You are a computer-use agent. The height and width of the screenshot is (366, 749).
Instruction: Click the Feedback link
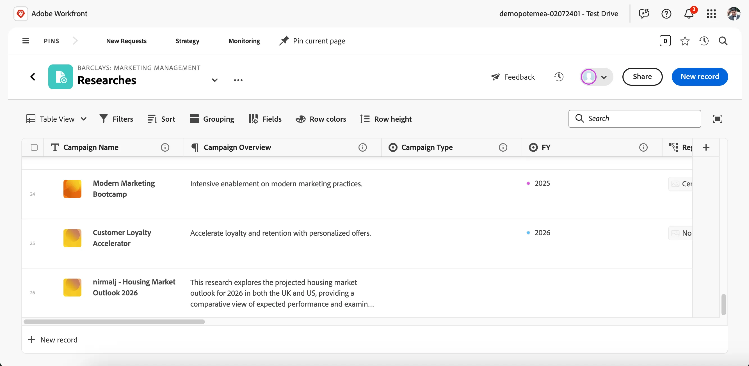[513, 77]
